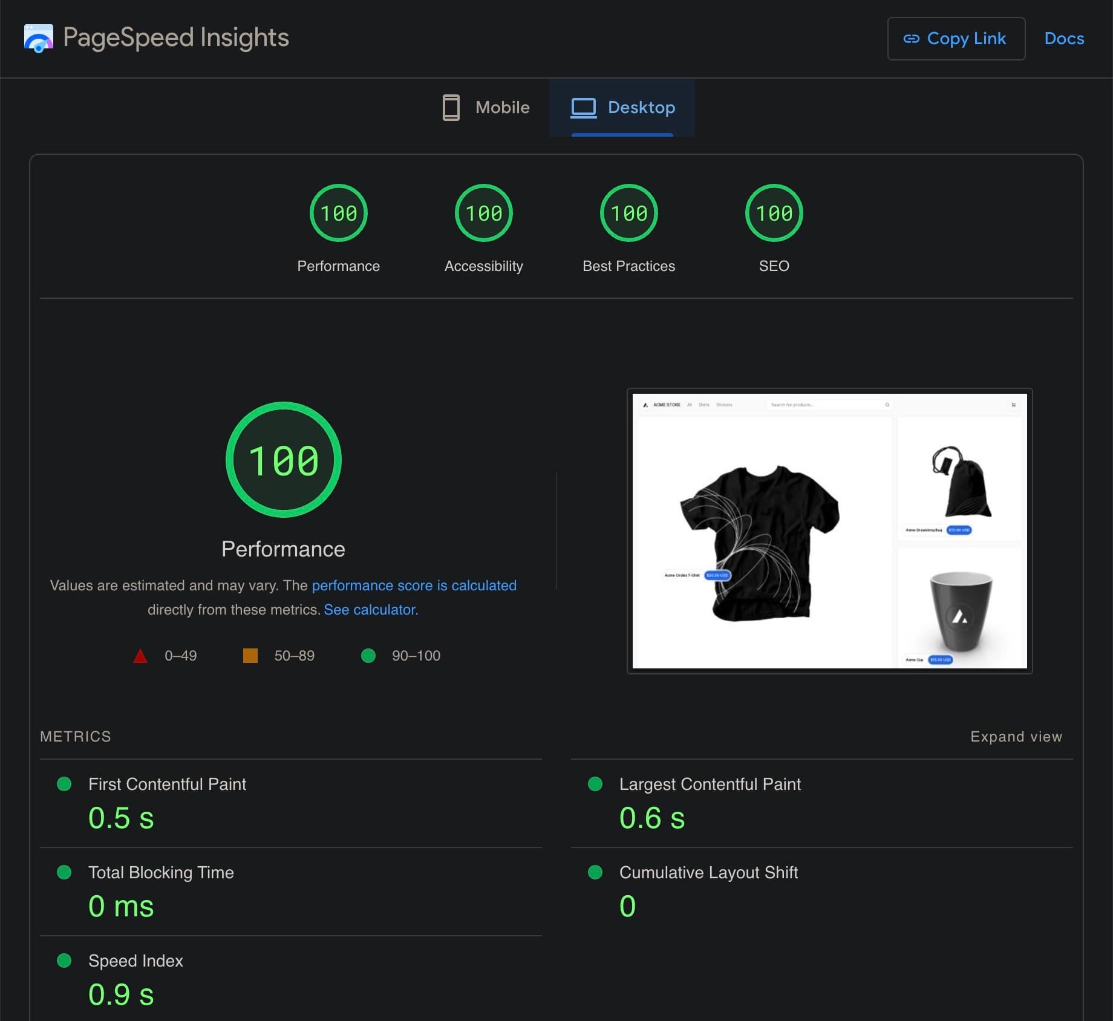Click the desktop computer icon
Viewport: 1113px width, 1021px height.
click(x=584, y=107)
